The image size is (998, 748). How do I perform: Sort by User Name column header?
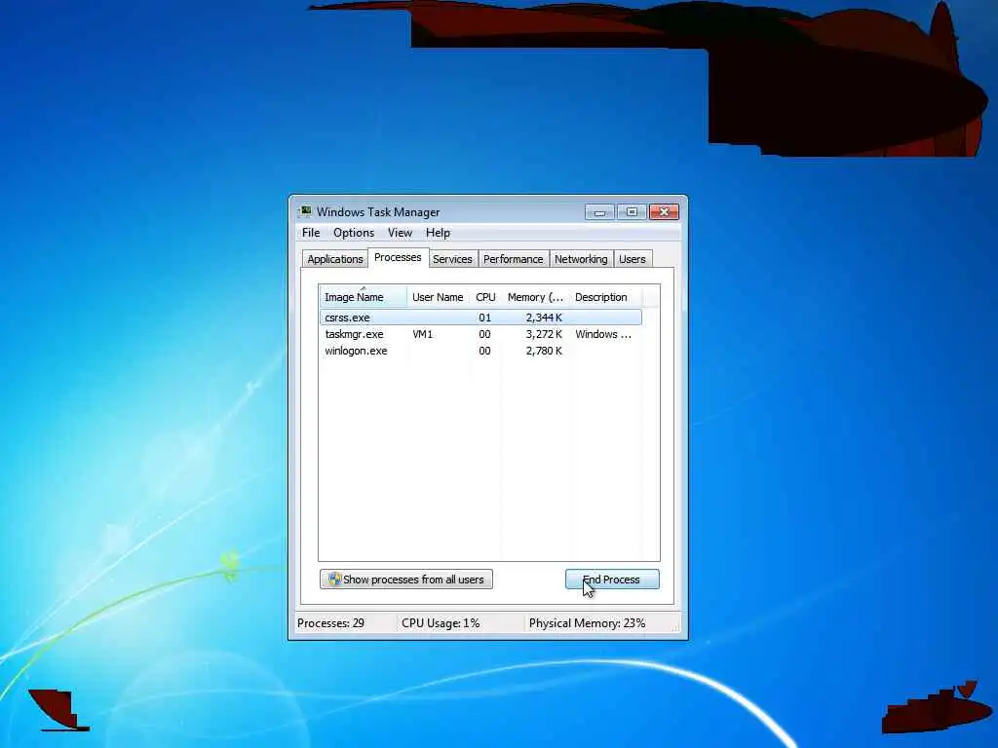click(x=438, y=296)
